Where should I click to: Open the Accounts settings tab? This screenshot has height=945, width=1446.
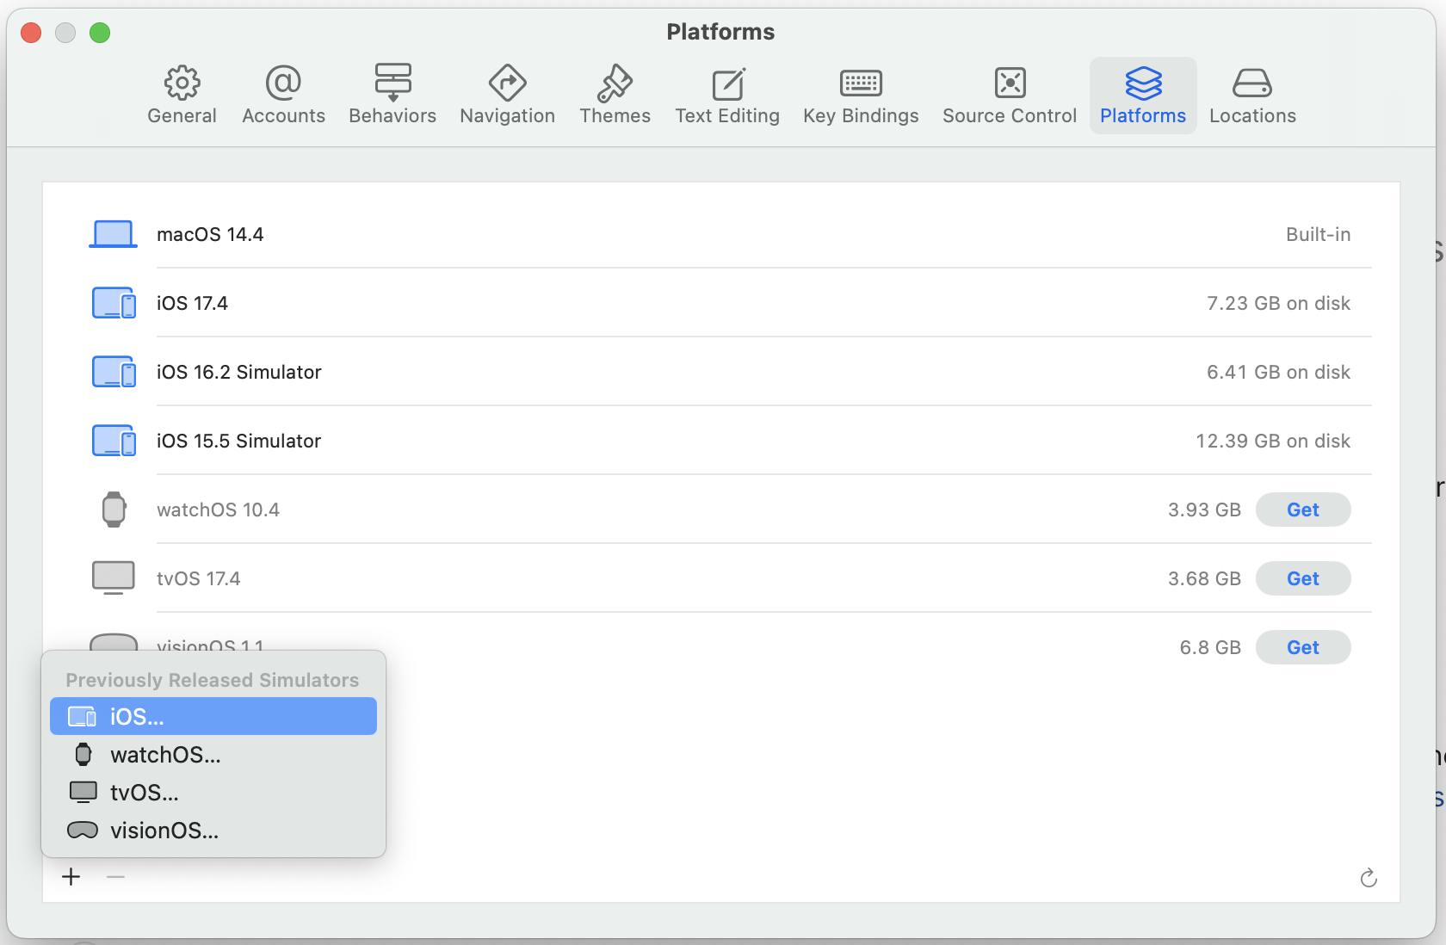[283, 95]
